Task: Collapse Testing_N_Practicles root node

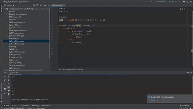Action: [5, 9]
